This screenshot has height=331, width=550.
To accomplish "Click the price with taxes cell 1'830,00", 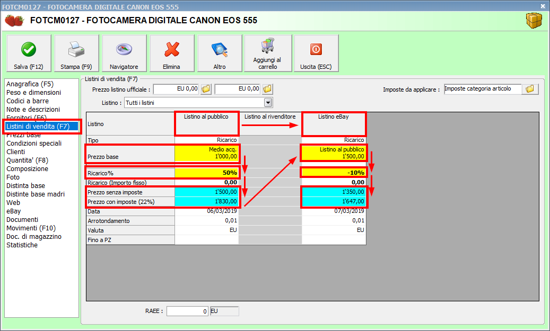I will coord(207,201).
